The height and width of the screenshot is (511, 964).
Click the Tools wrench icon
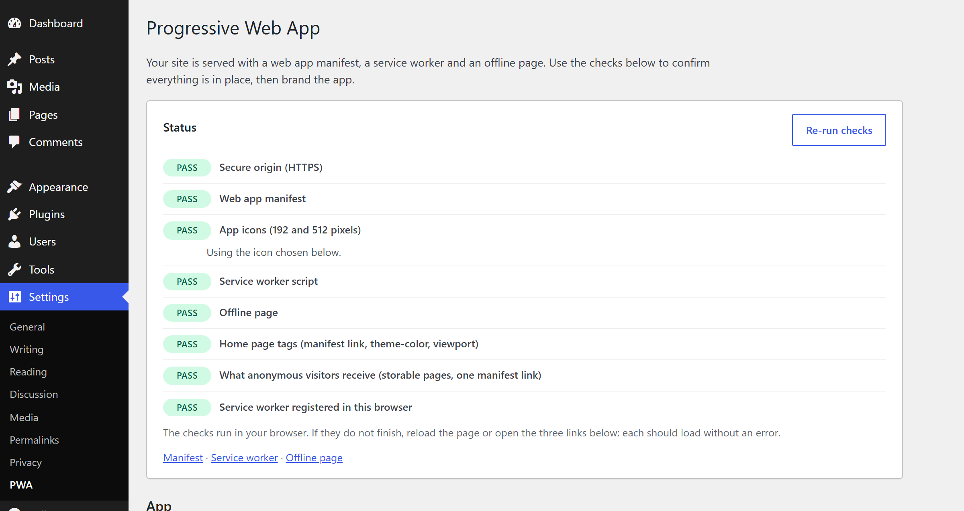pyautogui.click(x=14, y=270)
